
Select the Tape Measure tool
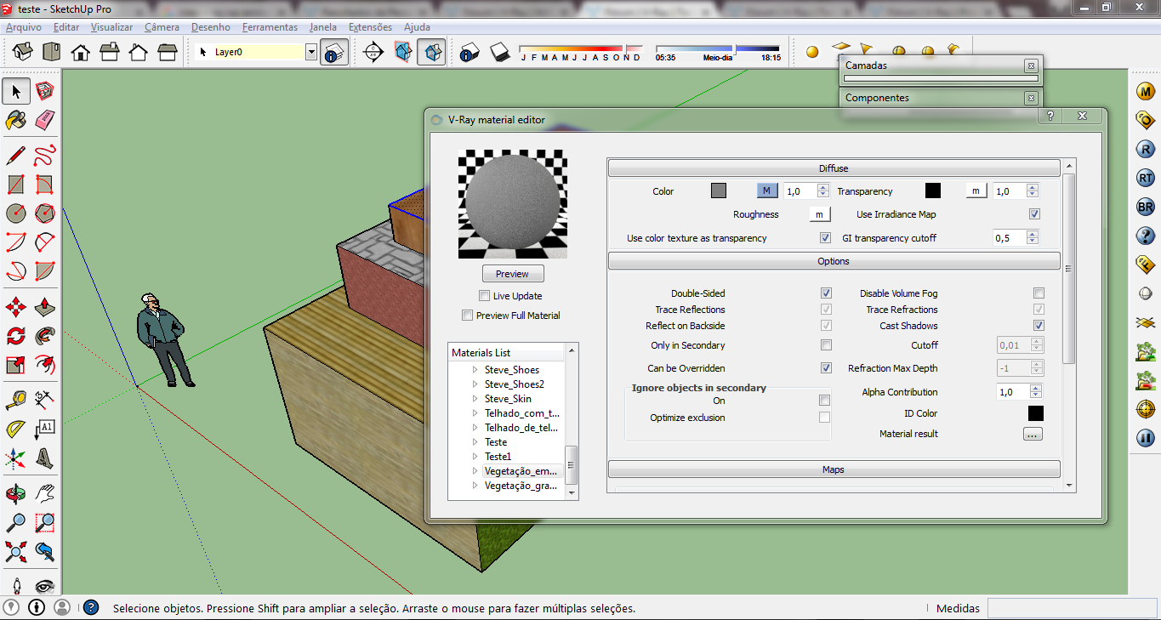click(x=16, y=399)
